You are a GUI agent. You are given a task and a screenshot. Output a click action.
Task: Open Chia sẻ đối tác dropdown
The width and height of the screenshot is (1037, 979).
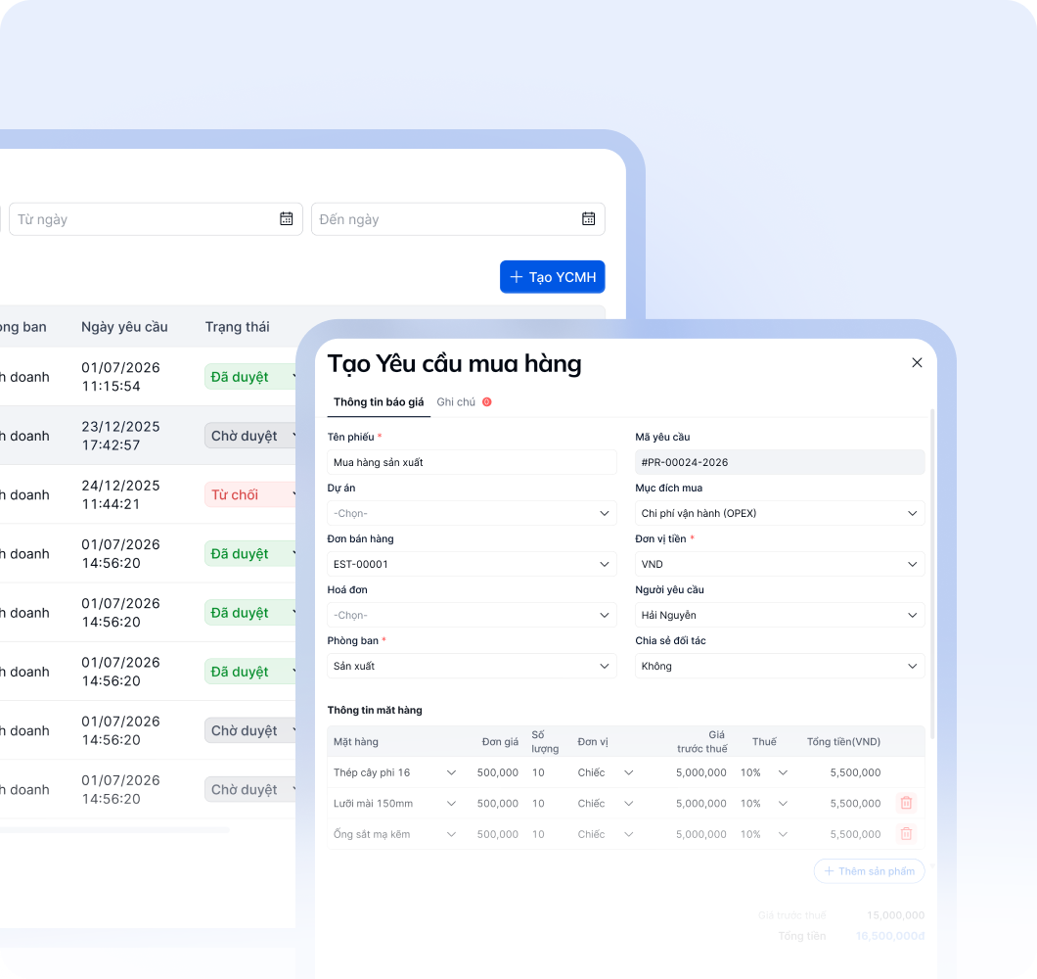pyautogui.click(x=780, y=666)
